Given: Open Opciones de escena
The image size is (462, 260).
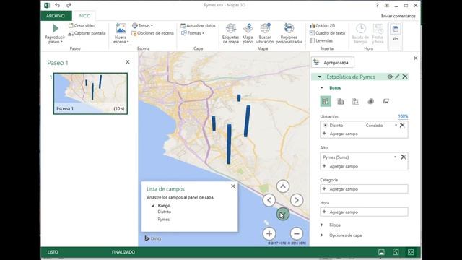Looking at the screenshot, I should 152,33.
